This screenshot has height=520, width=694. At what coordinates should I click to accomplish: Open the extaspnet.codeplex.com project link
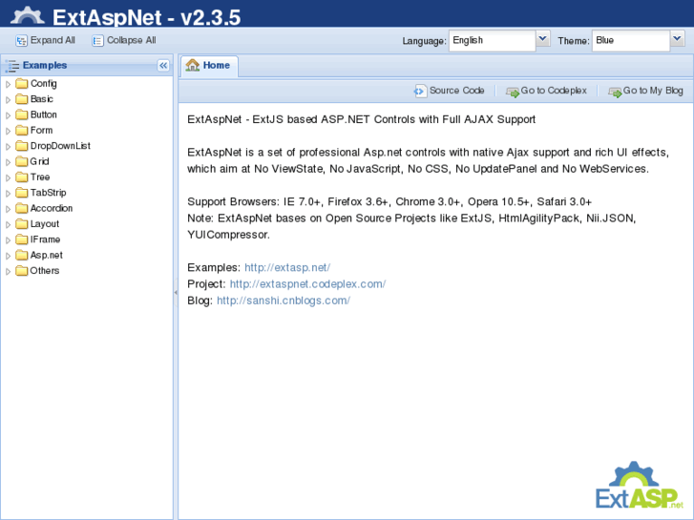[x=307, y=284]
